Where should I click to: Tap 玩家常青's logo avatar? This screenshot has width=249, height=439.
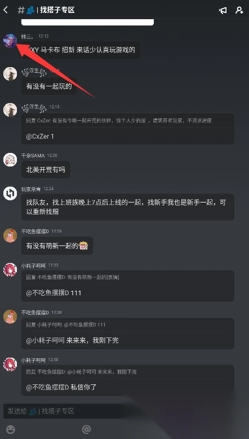click(x=10, y=194)
